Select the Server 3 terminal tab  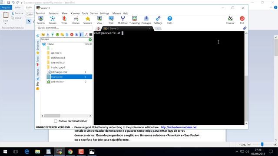click(127, 29)
